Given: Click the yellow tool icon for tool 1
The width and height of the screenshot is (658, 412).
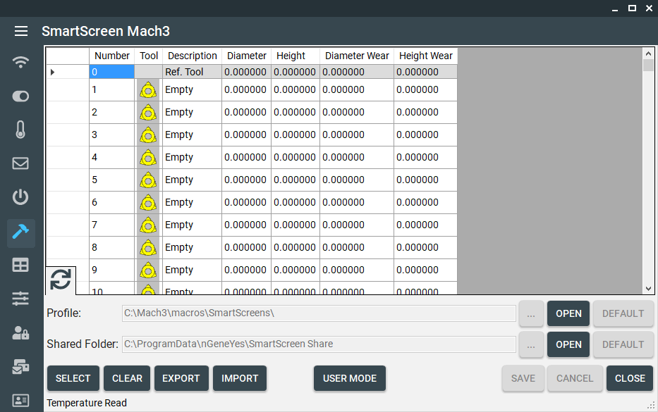Looking at the screenshot, I should [x=148, y=90].
